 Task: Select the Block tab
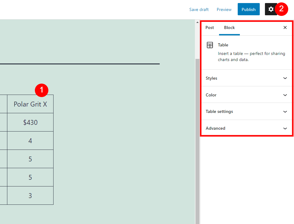[229, 27]
